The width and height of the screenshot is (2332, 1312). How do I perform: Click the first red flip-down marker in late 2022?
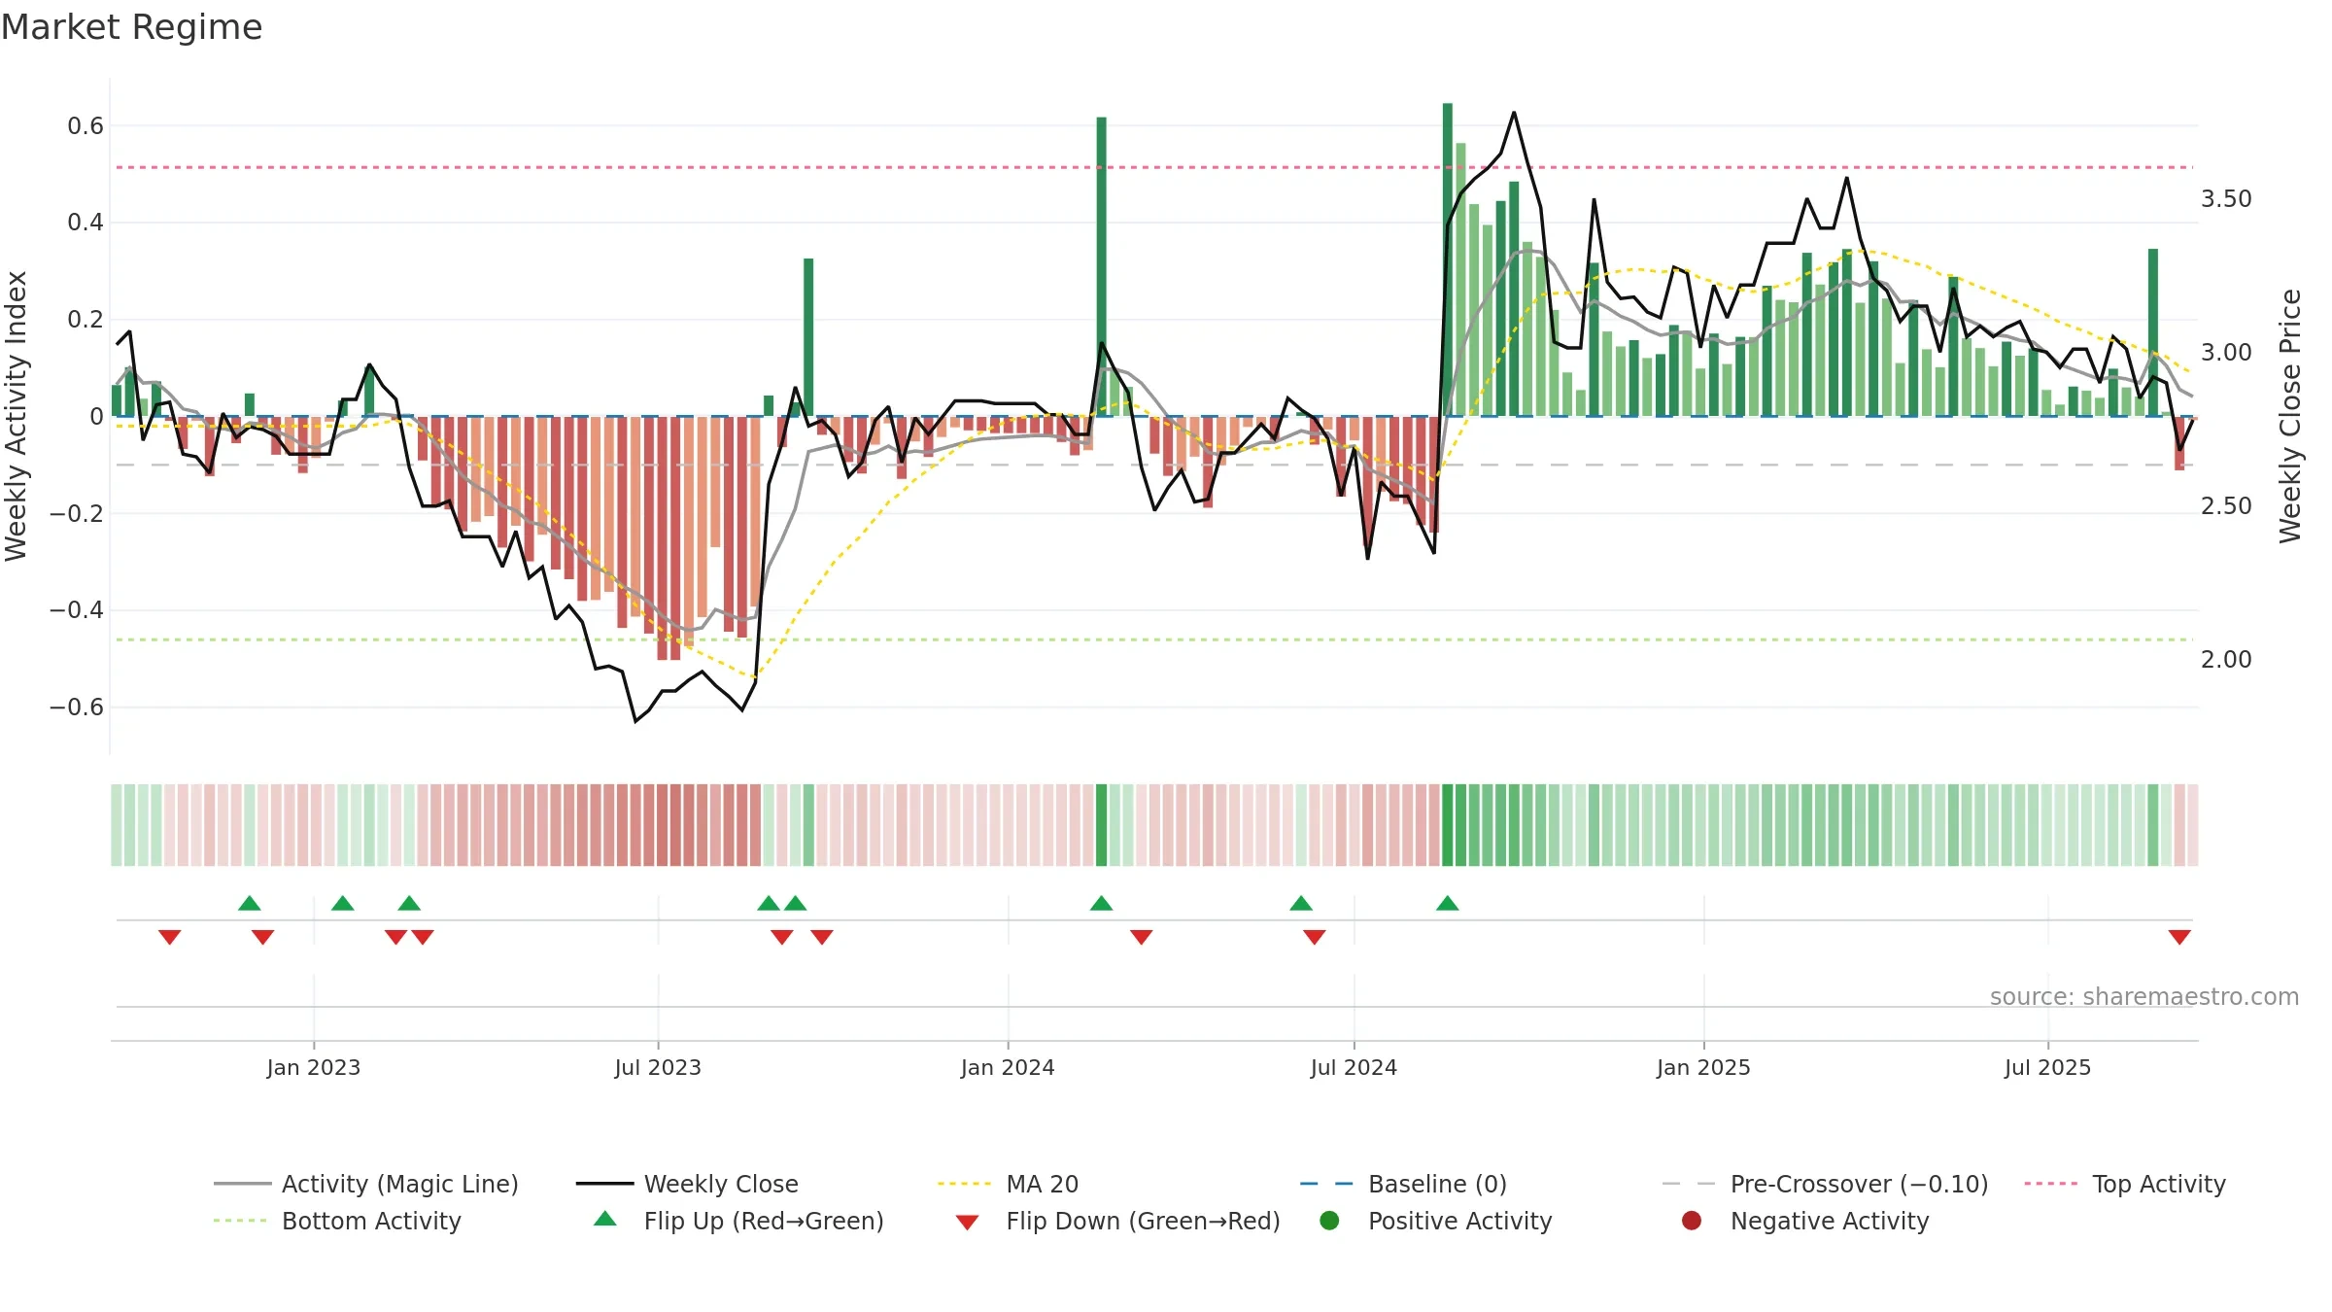click(170, 937)
